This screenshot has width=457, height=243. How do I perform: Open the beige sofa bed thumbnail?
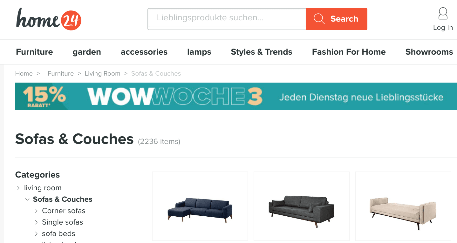(403, 206)
